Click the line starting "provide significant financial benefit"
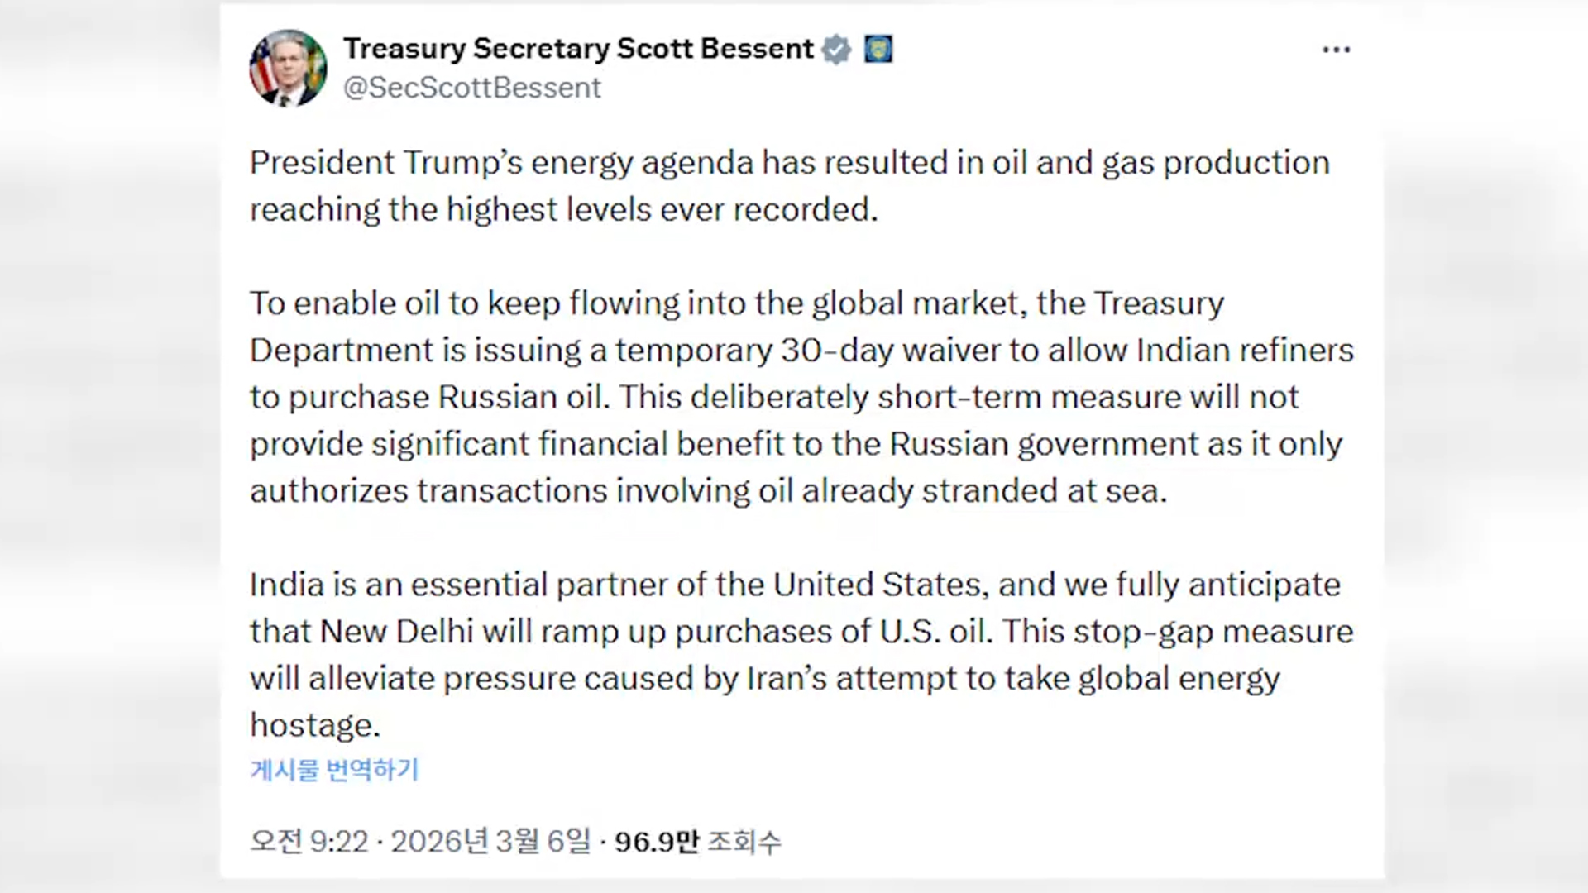 796,444
